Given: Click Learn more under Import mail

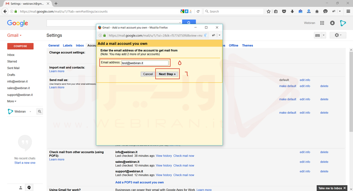Looking at the screenshot, I should (x=57, y=71).
